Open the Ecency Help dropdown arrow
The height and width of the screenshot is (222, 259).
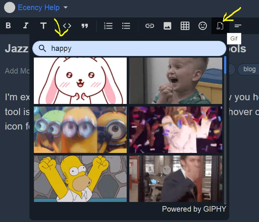65,7
